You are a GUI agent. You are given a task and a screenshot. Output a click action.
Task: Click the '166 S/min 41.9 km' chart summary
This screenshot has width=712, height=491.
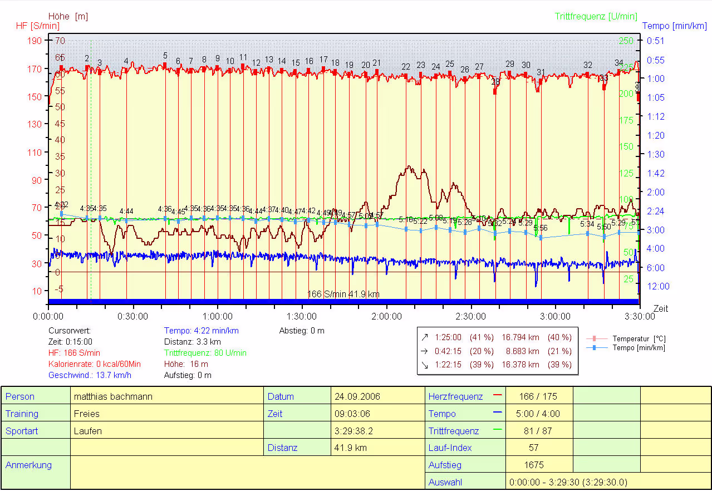pos(343,294)
